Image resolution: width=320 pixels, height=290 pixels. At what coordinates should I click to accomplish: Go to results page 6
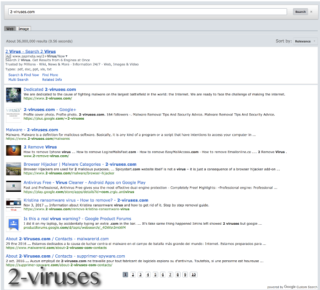click(x=163, y=275)
